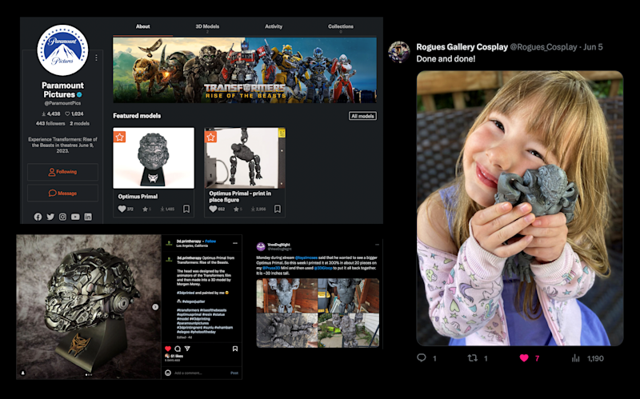The image size is (640, 399).
Task: Open the VreeDogNight tweet's more options
Action: coord(377,245)
